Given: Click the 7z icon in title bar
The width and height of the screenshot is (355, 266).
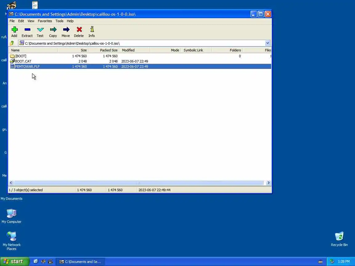Looking at the screenshot, I should [11, 14].
